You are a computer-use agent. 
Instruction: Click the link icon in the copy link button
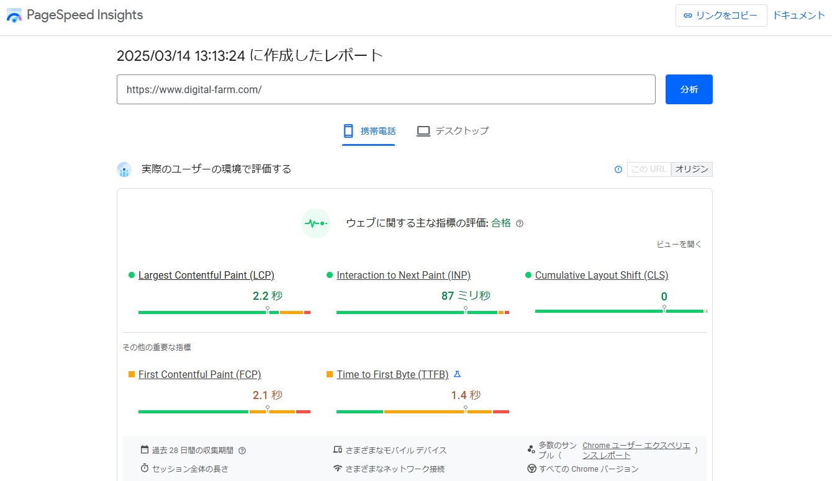pos(687,16)
